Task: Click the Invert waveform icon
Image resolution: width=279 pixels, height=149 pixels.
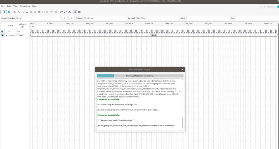Action: coord(39,12)
